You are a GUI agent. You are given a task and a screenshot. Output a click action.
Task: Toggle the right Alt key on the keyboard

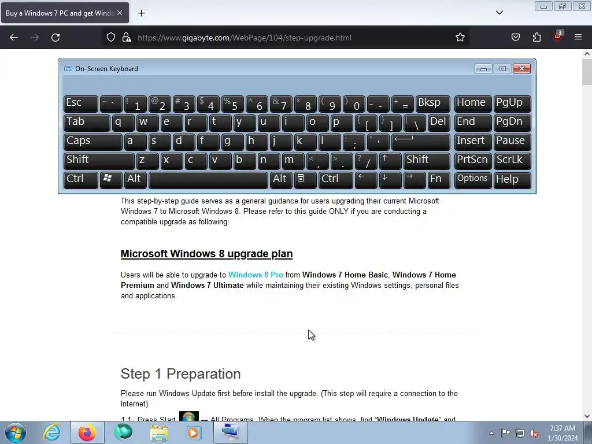click(281, 179)
